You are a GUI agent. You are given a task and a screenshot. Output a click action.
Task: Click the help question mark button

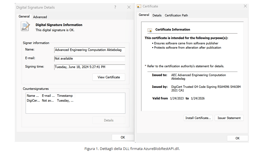pyautogui.click(x=115, y=7)
